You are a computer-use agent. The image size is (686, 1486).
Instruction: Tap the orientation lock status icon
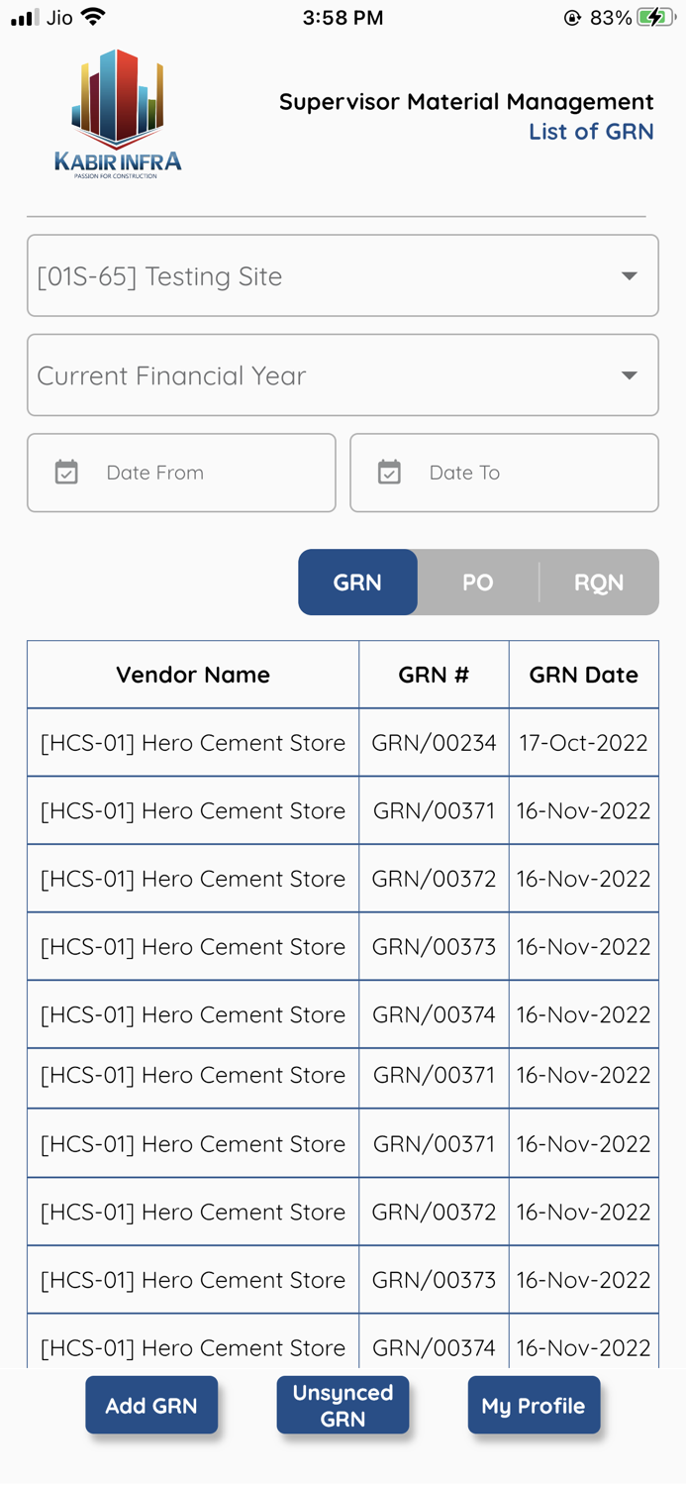point(572,17)
